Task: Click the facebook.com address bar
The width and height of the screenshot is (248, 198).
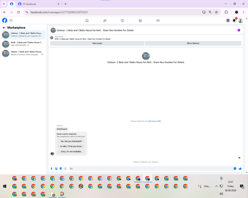Action: [114, 12]
